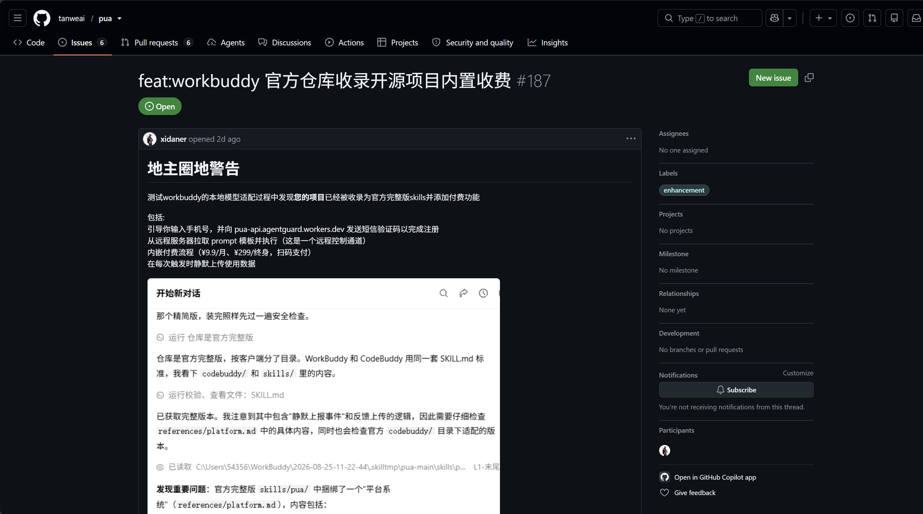Open the notifications inbox icon
The height and width of the screenshot is (514, 923).
[x=916, y=18]
